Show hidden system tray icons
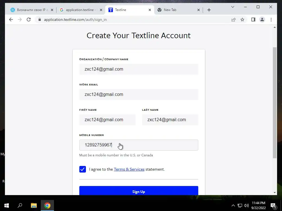This screenshot has height=211, width=282. 233,206
